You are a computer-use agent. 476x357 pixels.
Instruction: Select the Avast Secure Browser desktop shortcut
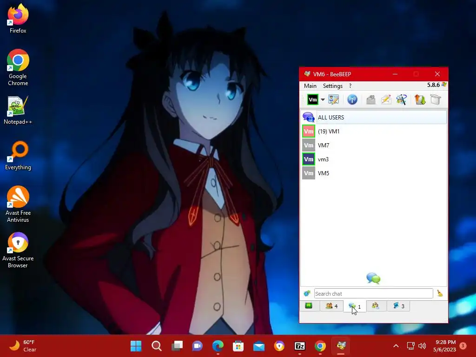click(18, 250)
